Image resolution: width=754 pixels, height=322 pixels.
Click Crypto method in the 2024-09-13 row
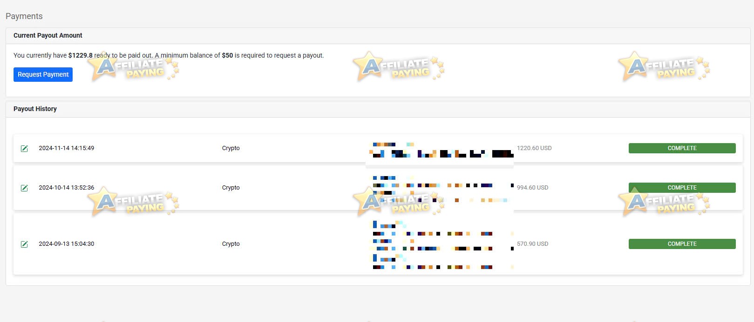pos(231,244)
